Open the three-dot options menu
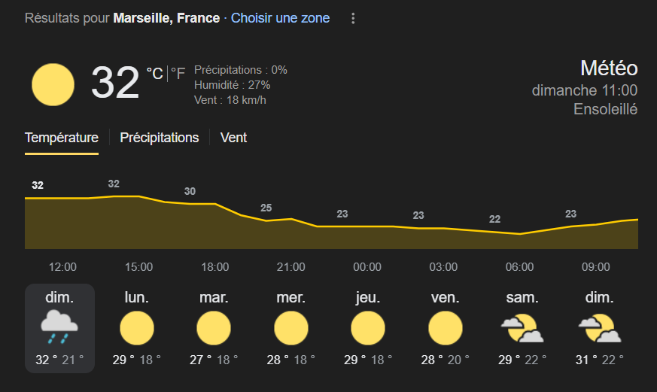 [x=353, y=18]
